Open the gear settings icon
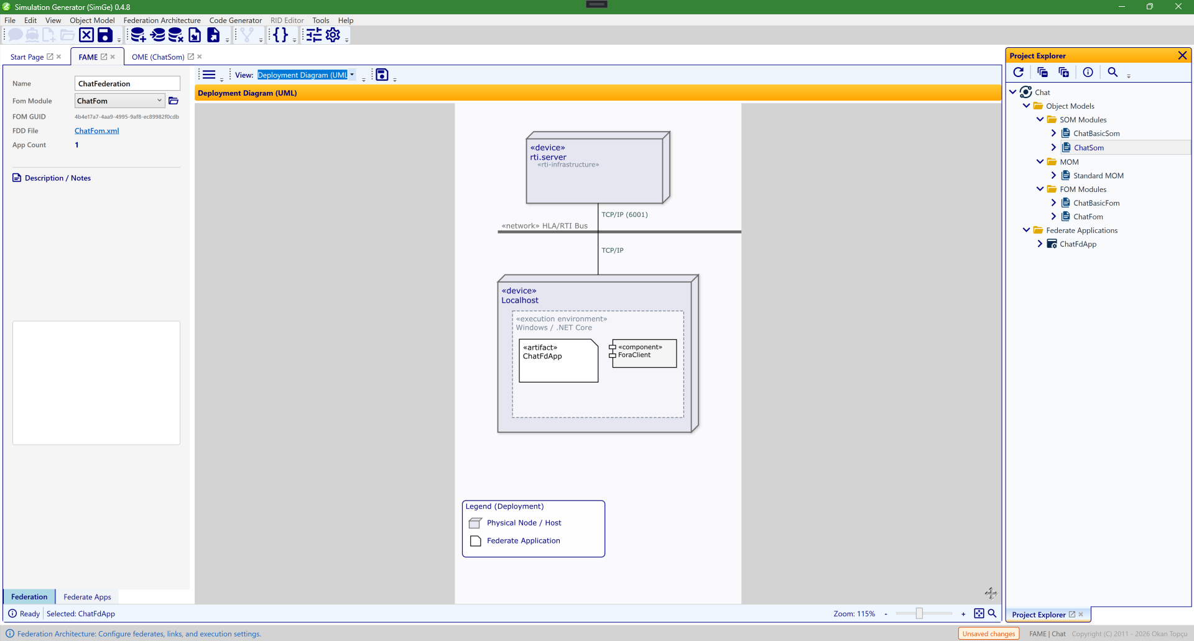The image size is (1194, 641). coord(333,35)
